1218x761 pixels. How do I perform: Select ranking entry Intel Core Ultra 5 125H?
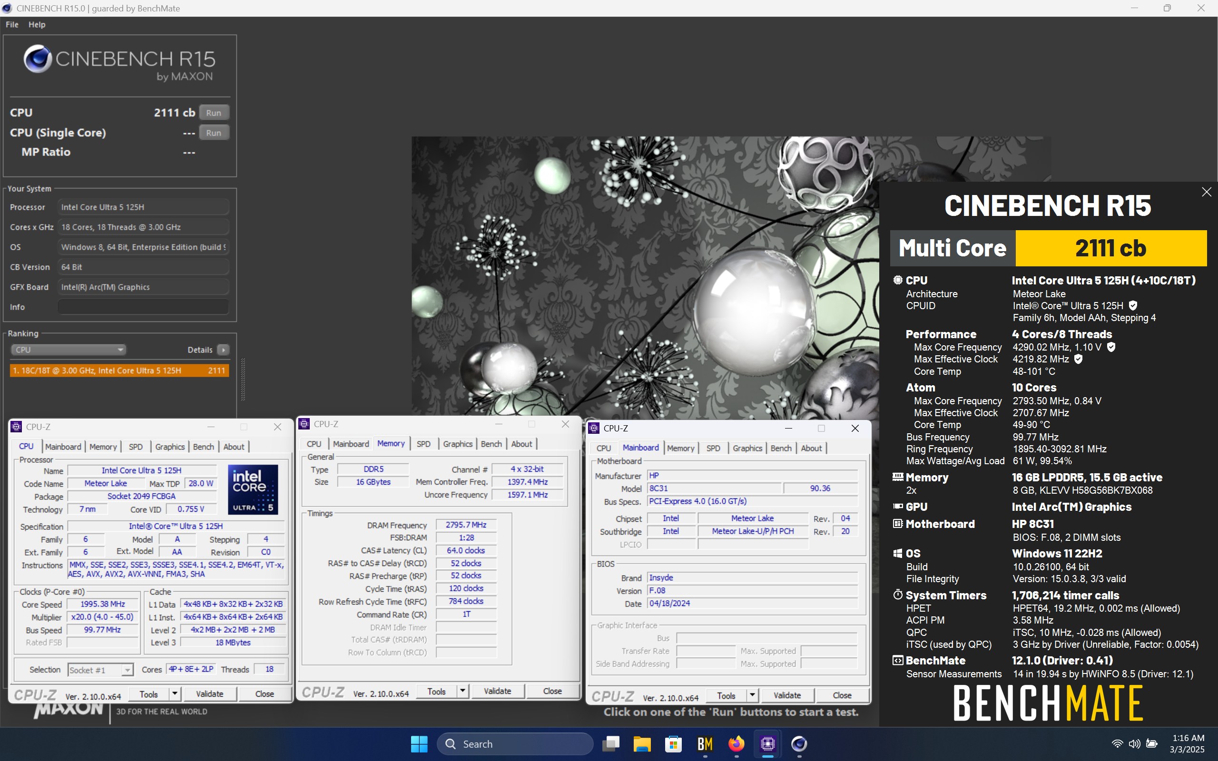pos(119,371)
